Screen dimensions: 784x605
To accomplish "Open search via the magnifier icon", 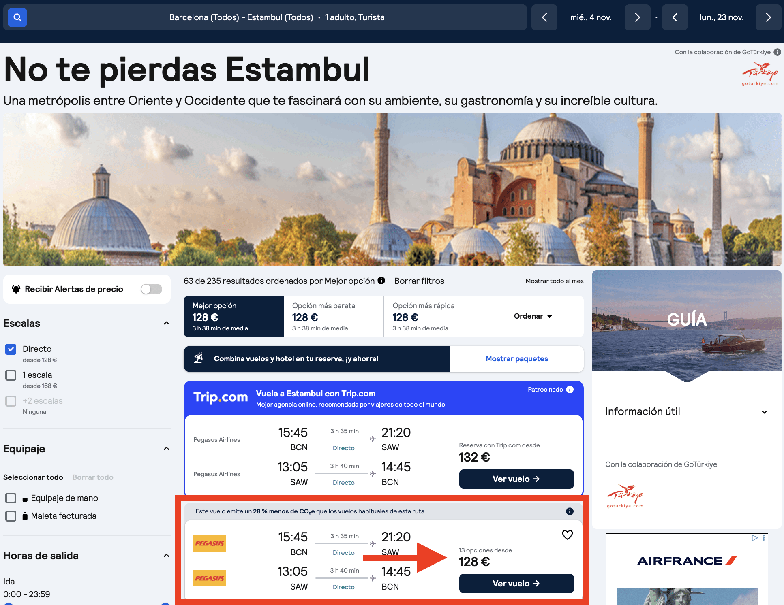I will (x=17, y=17).
